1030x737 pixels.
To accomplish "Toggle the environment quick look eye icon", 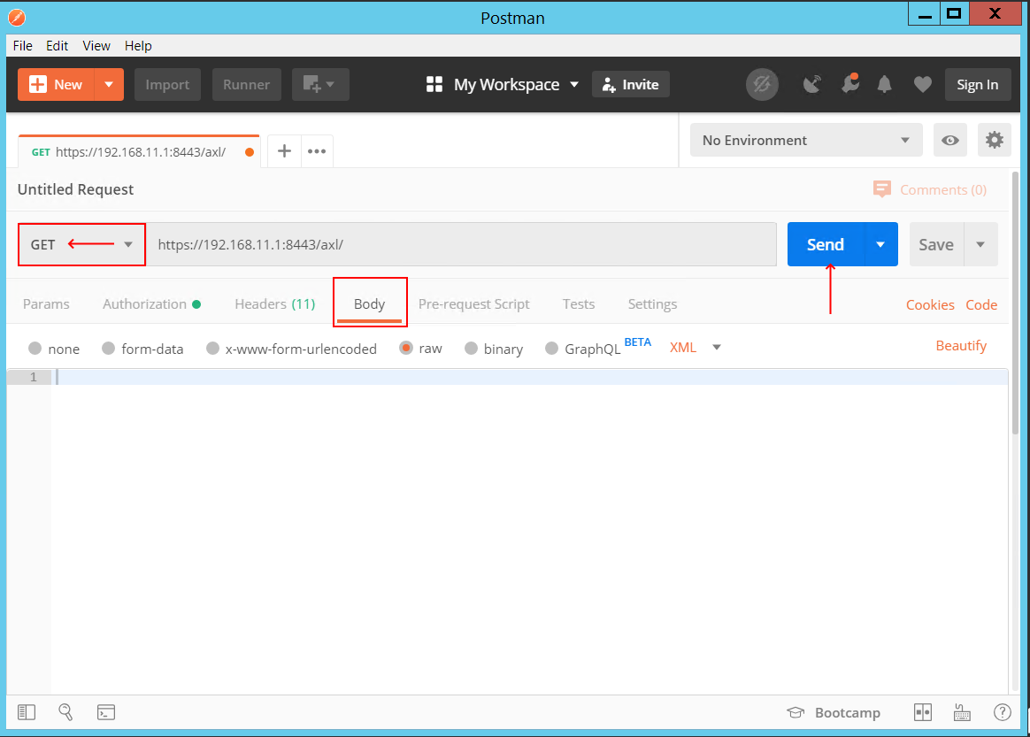I will click(950, 140).
